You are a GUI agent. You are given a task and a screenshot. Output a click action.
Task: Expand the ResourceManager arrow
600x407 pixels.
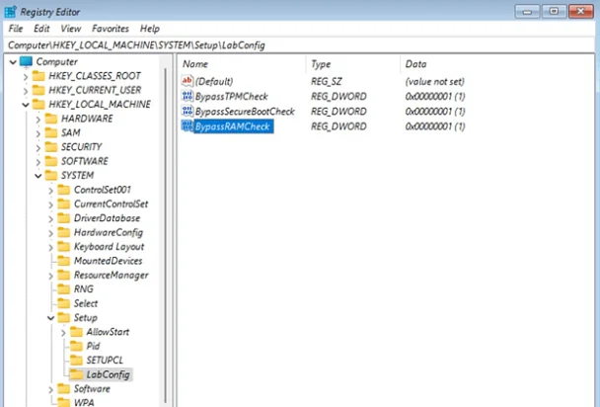[50, 276]
